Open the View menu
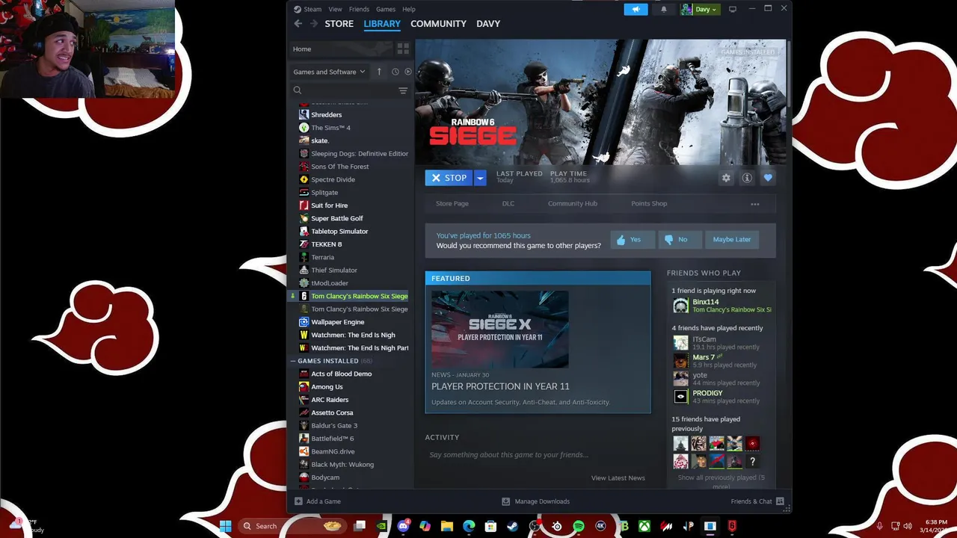Screen dimensions: 957x538 [x=335, y=9]
